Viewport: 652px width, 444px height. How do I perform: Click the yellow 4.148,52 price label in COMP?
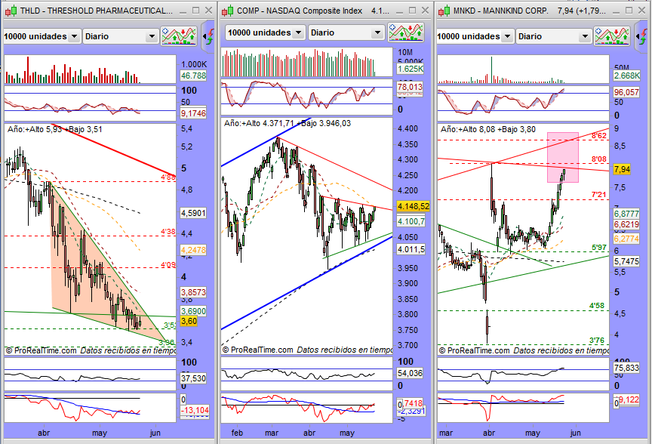pos(413,206)
